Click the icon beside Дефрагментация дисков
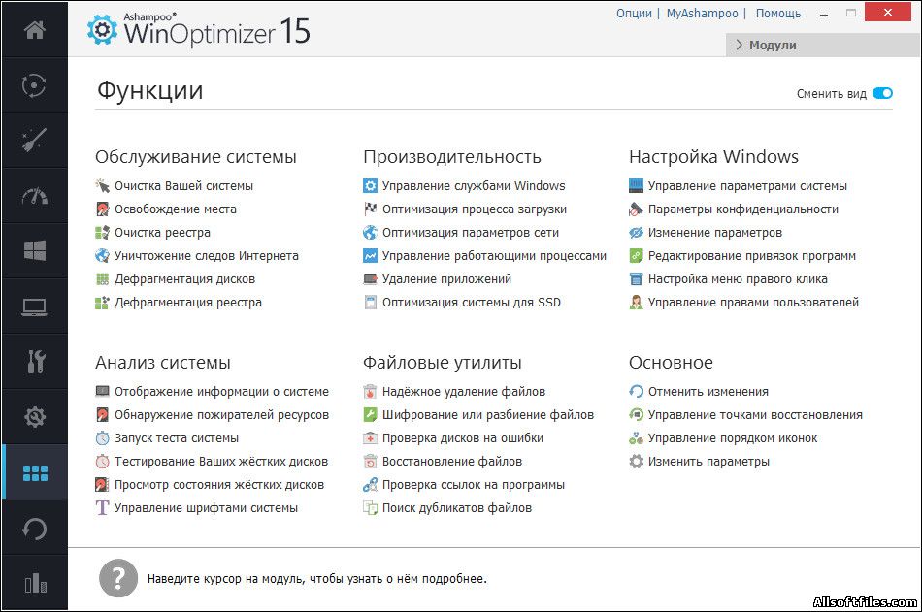Image resolution: width=922 pixels, height=612 pixels. pyautogui.click(x=102, y=279)
